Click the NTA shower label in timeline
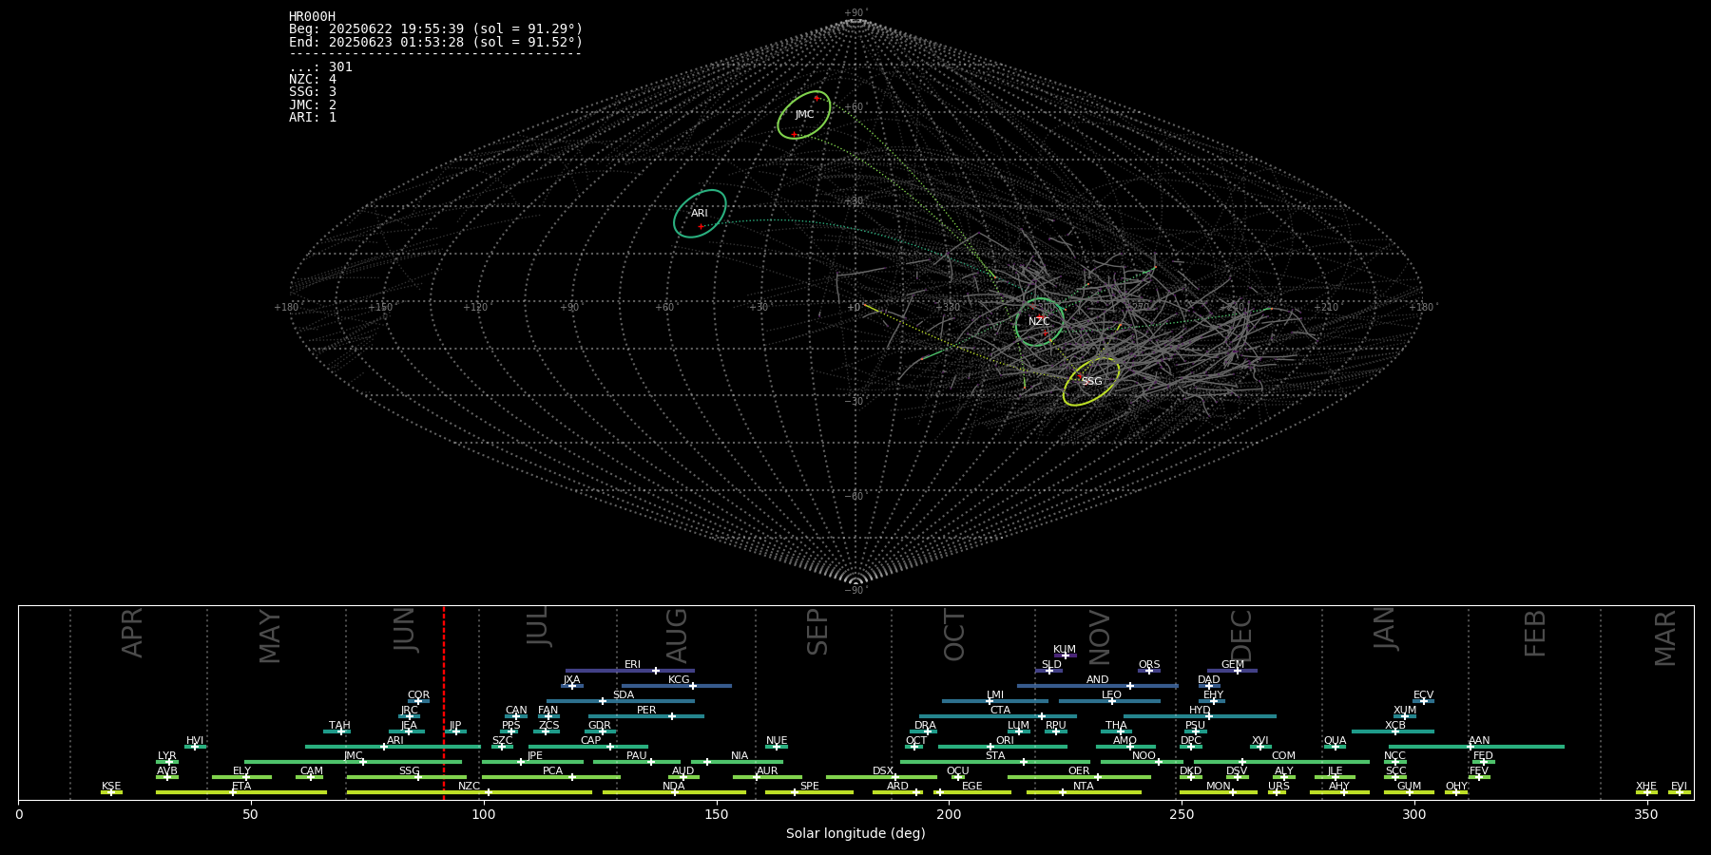This screenshot has width=1711, height=855. 1083,786
